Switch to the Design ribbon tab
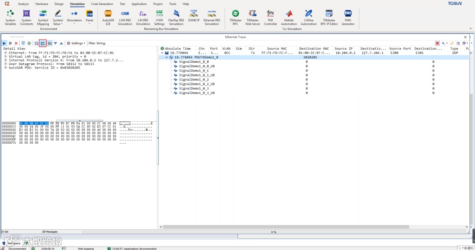Image resolution: width=475 pixels, height=250 pixels. point(59,4)
